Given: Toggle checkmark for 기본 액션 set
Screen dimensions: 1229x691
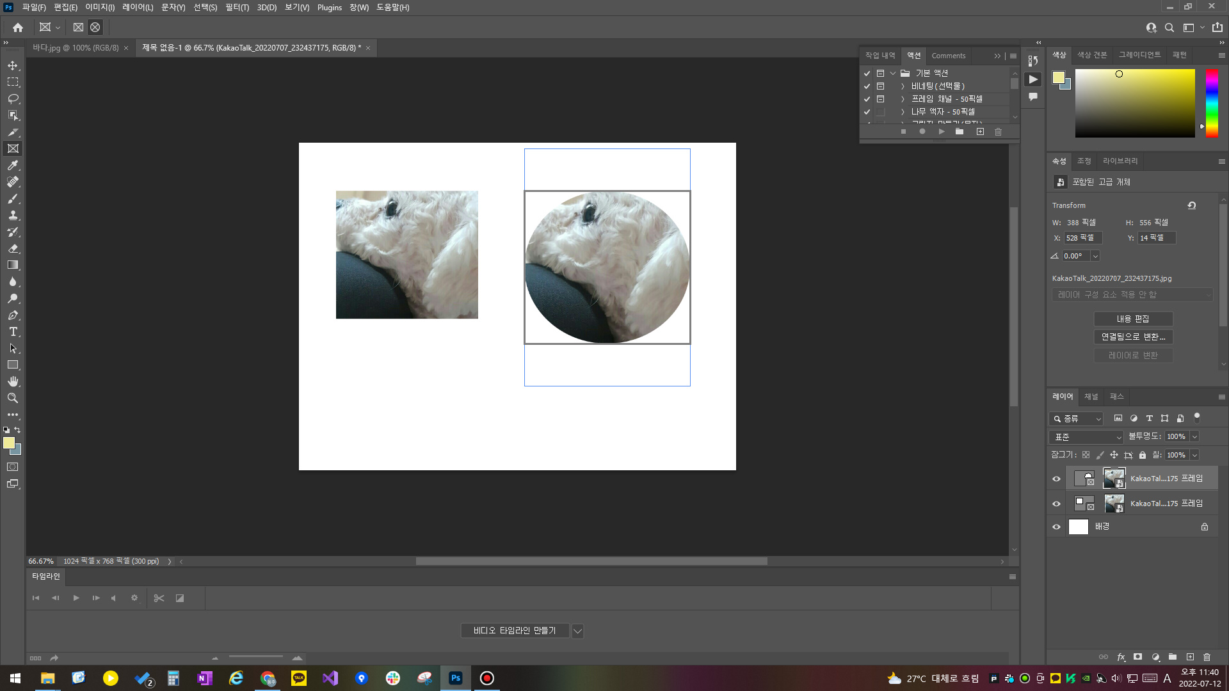Looking at the screenshot, I should (867, 74).
